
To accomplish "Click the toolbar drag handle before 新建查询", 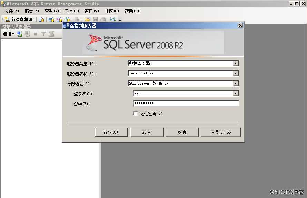I will 2,19.
